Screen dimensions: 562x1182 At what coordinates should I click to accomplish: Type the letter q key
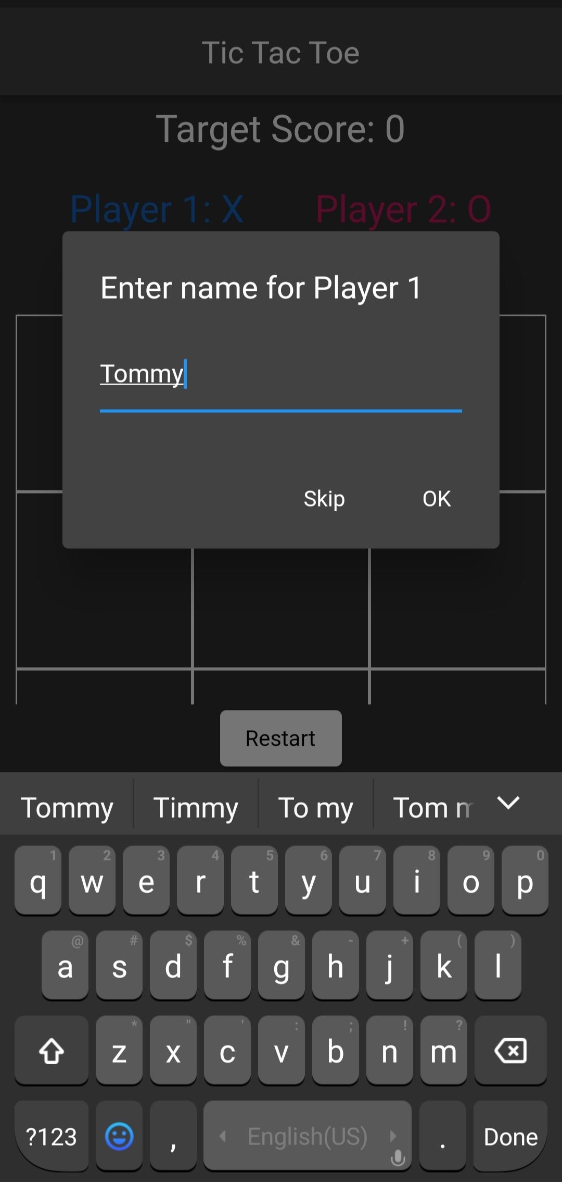pos(38,881)
